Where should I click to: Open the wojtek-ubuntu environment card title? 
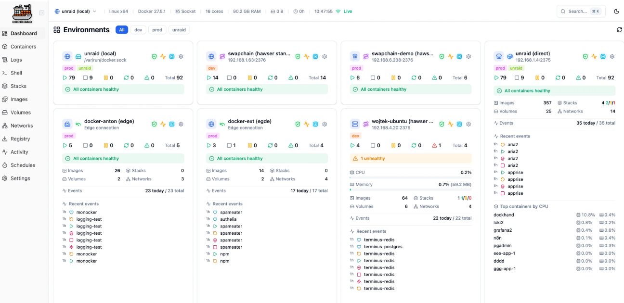403,121
